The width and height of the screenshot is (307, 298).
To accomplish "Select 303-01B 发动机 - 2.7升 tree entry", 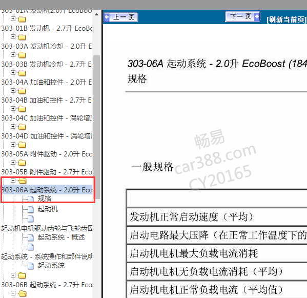I will 47,28.
